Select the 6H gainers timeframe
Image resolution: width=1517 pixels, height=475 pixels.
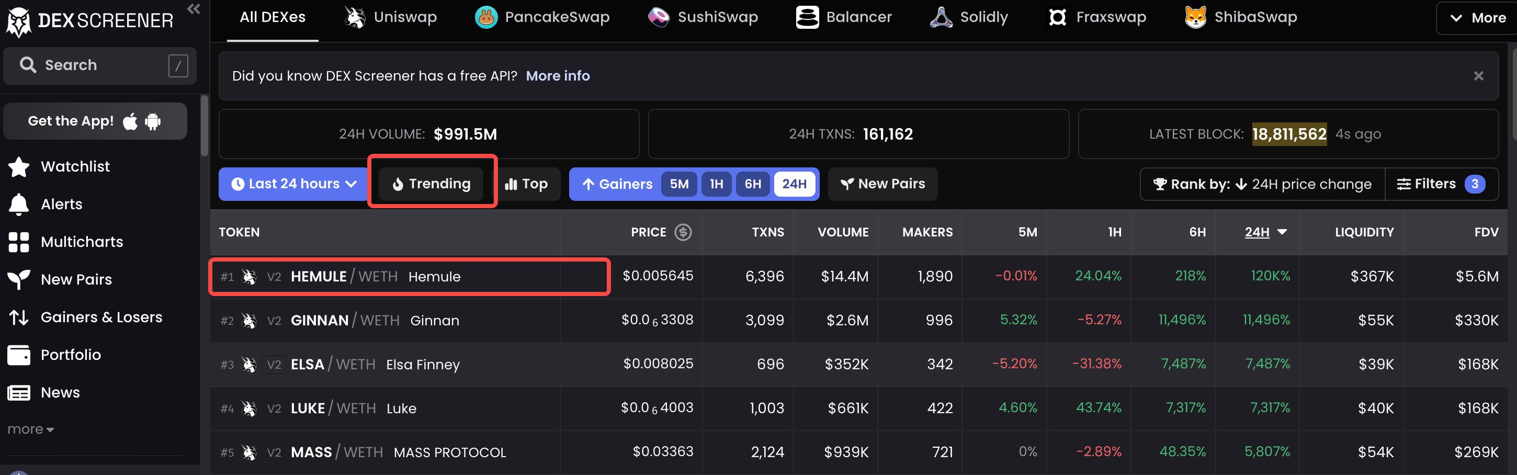pos(753,184)
